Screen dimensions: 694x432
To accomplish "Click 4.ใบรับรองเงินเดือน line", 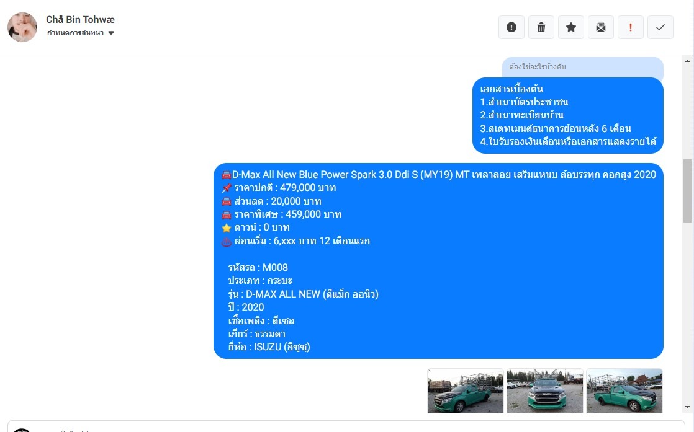I will click(568, 142).
